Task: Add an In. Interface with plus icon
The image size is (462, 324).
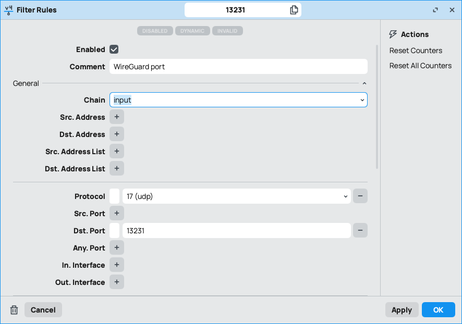Action: (116, 265)
